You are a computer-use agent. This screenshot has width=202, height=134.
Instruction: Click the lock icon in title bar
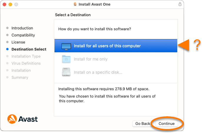180,4
